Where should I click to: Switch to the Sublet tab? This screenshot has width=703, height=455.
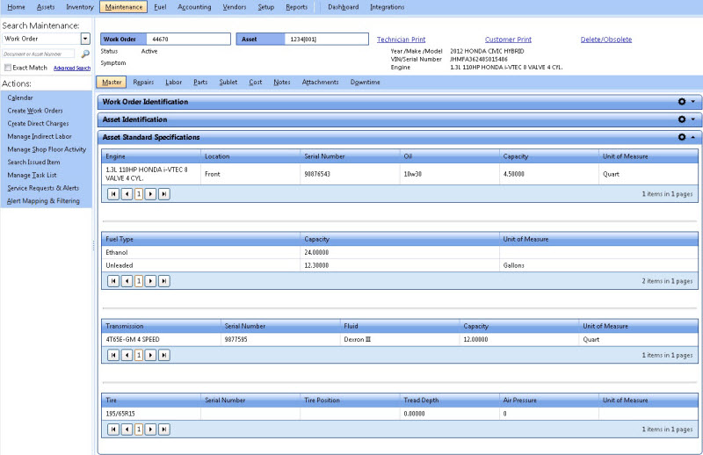(228, 82)
